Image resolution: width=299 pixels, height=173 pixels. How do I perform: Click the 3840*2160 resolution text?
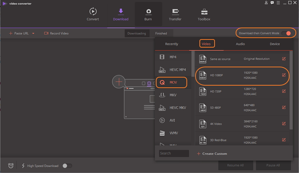(x=250, y=122)
